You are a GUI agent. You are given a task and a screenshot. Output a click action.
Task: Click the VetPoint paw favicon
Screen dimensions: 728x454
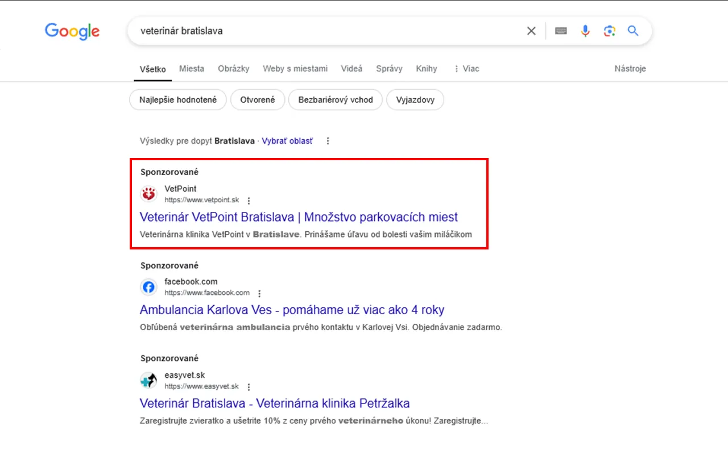[148, 194]
